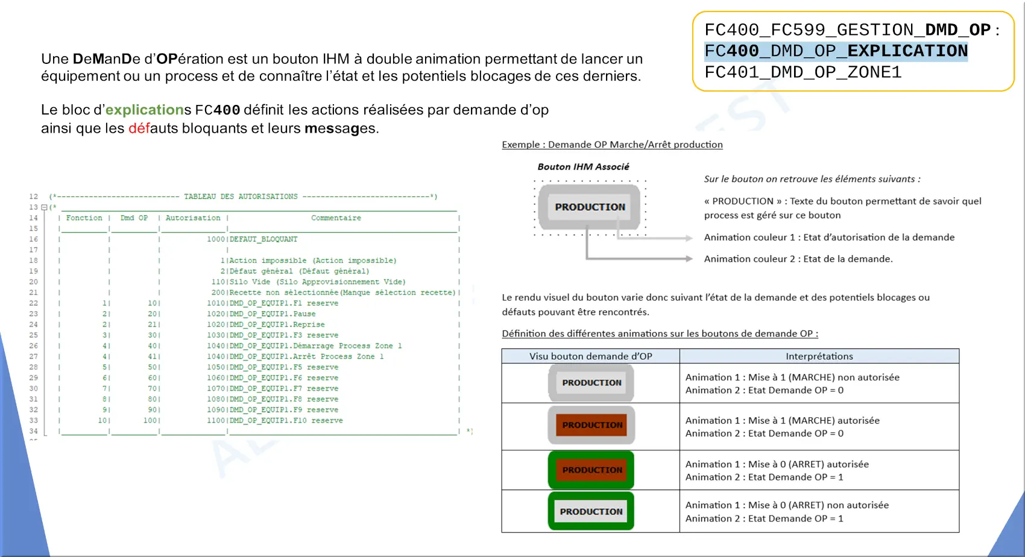This screenshot has height=557, width=1025.
Task: Click the Fonction column header in code table
Action: click(x=84, y=218)
